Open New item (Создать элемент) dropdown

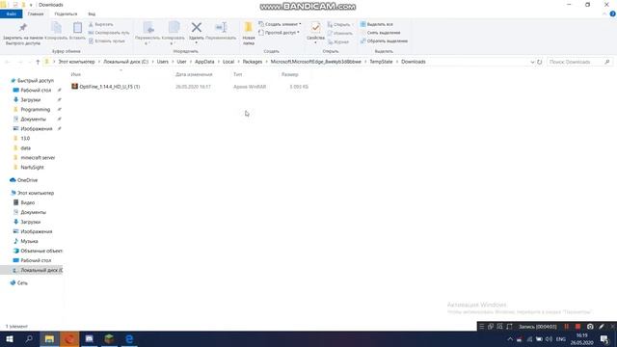click(280, 24)
